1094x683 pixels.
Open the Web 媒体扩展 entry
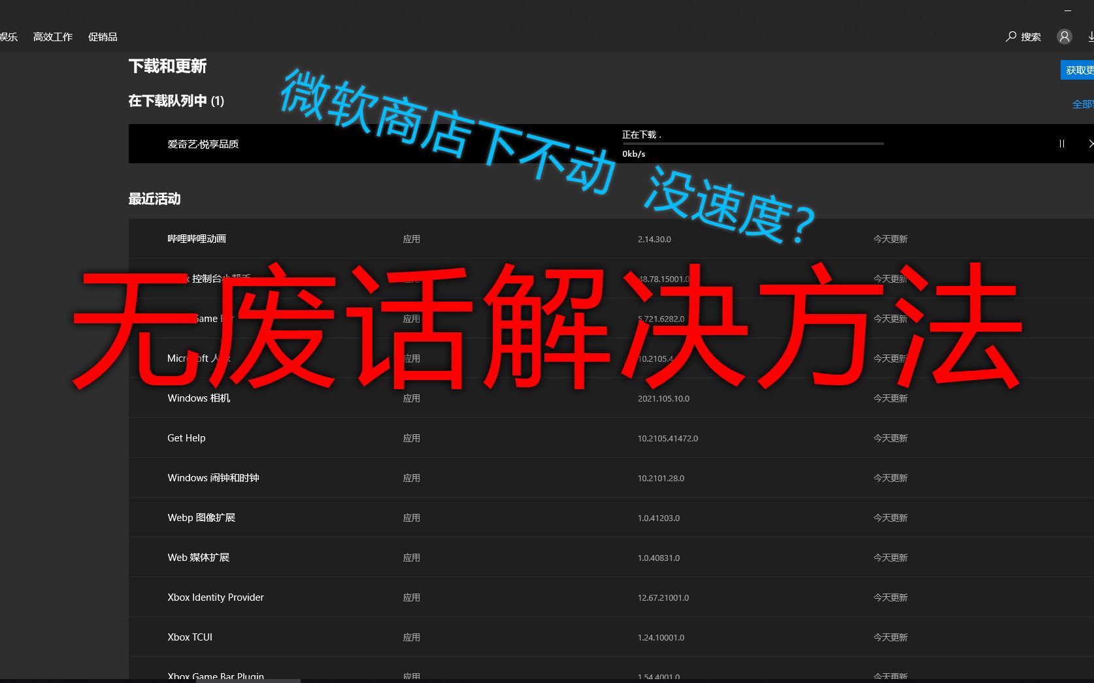198,557
